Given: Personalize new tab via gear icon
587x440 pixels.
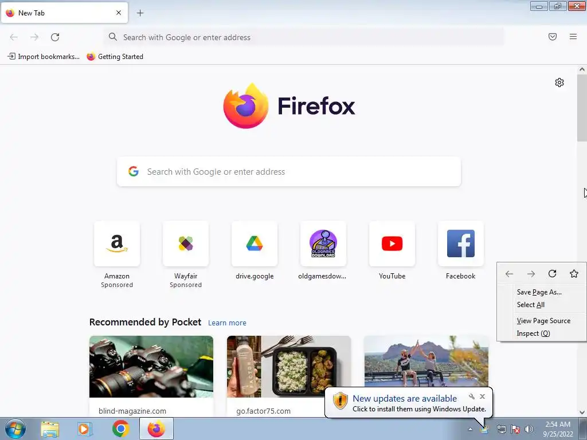Looking at the screenshot, I should 559,82.
